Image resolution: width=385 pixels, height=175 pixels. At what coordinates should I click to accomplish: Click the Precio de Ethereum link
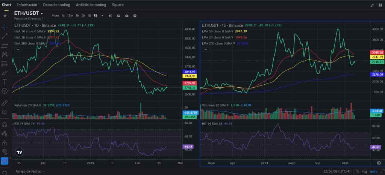(29, 19)
